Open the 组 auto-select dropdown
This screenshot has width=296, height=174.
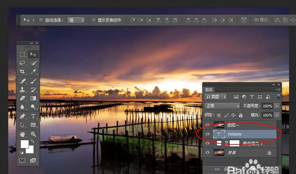point(76,20)
